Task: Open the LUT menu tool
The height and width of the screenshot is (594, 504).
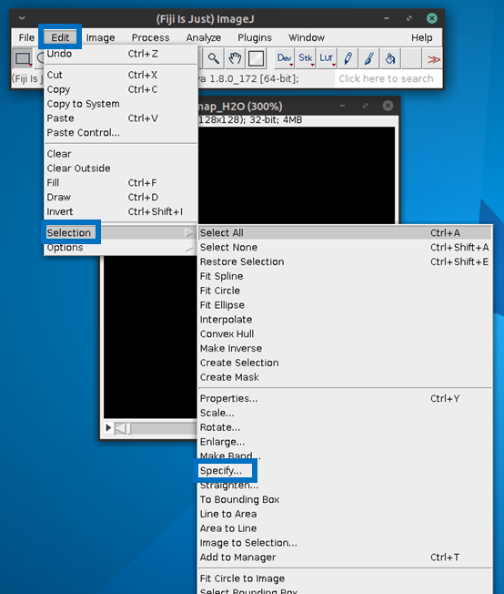Action: pos(327,58)
